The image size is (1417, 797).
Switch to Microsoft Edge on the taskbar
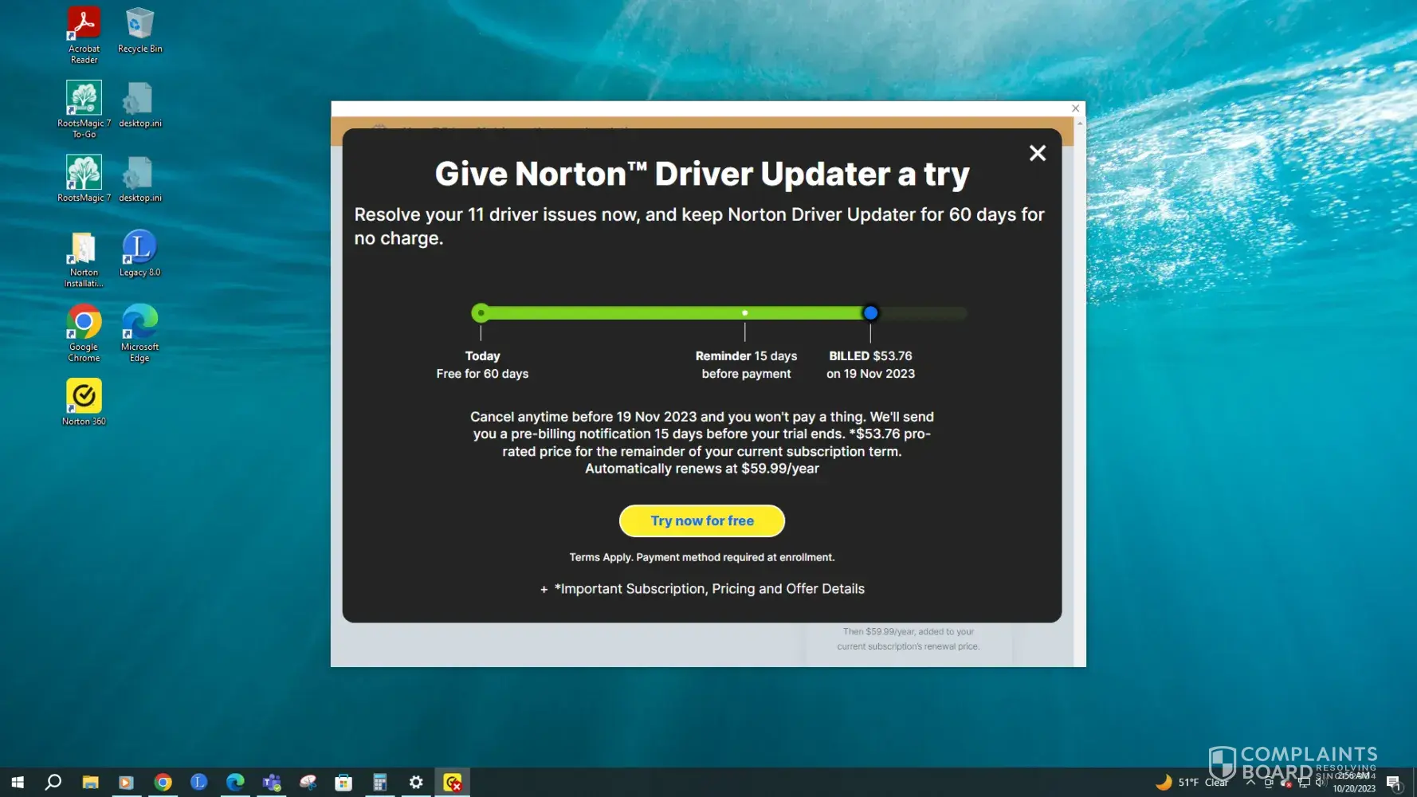tap(235, 783)
